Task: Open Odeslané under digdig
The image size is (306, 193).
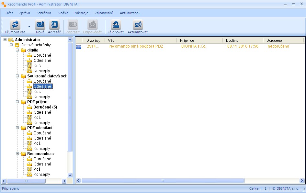Action: click(42, 61)
